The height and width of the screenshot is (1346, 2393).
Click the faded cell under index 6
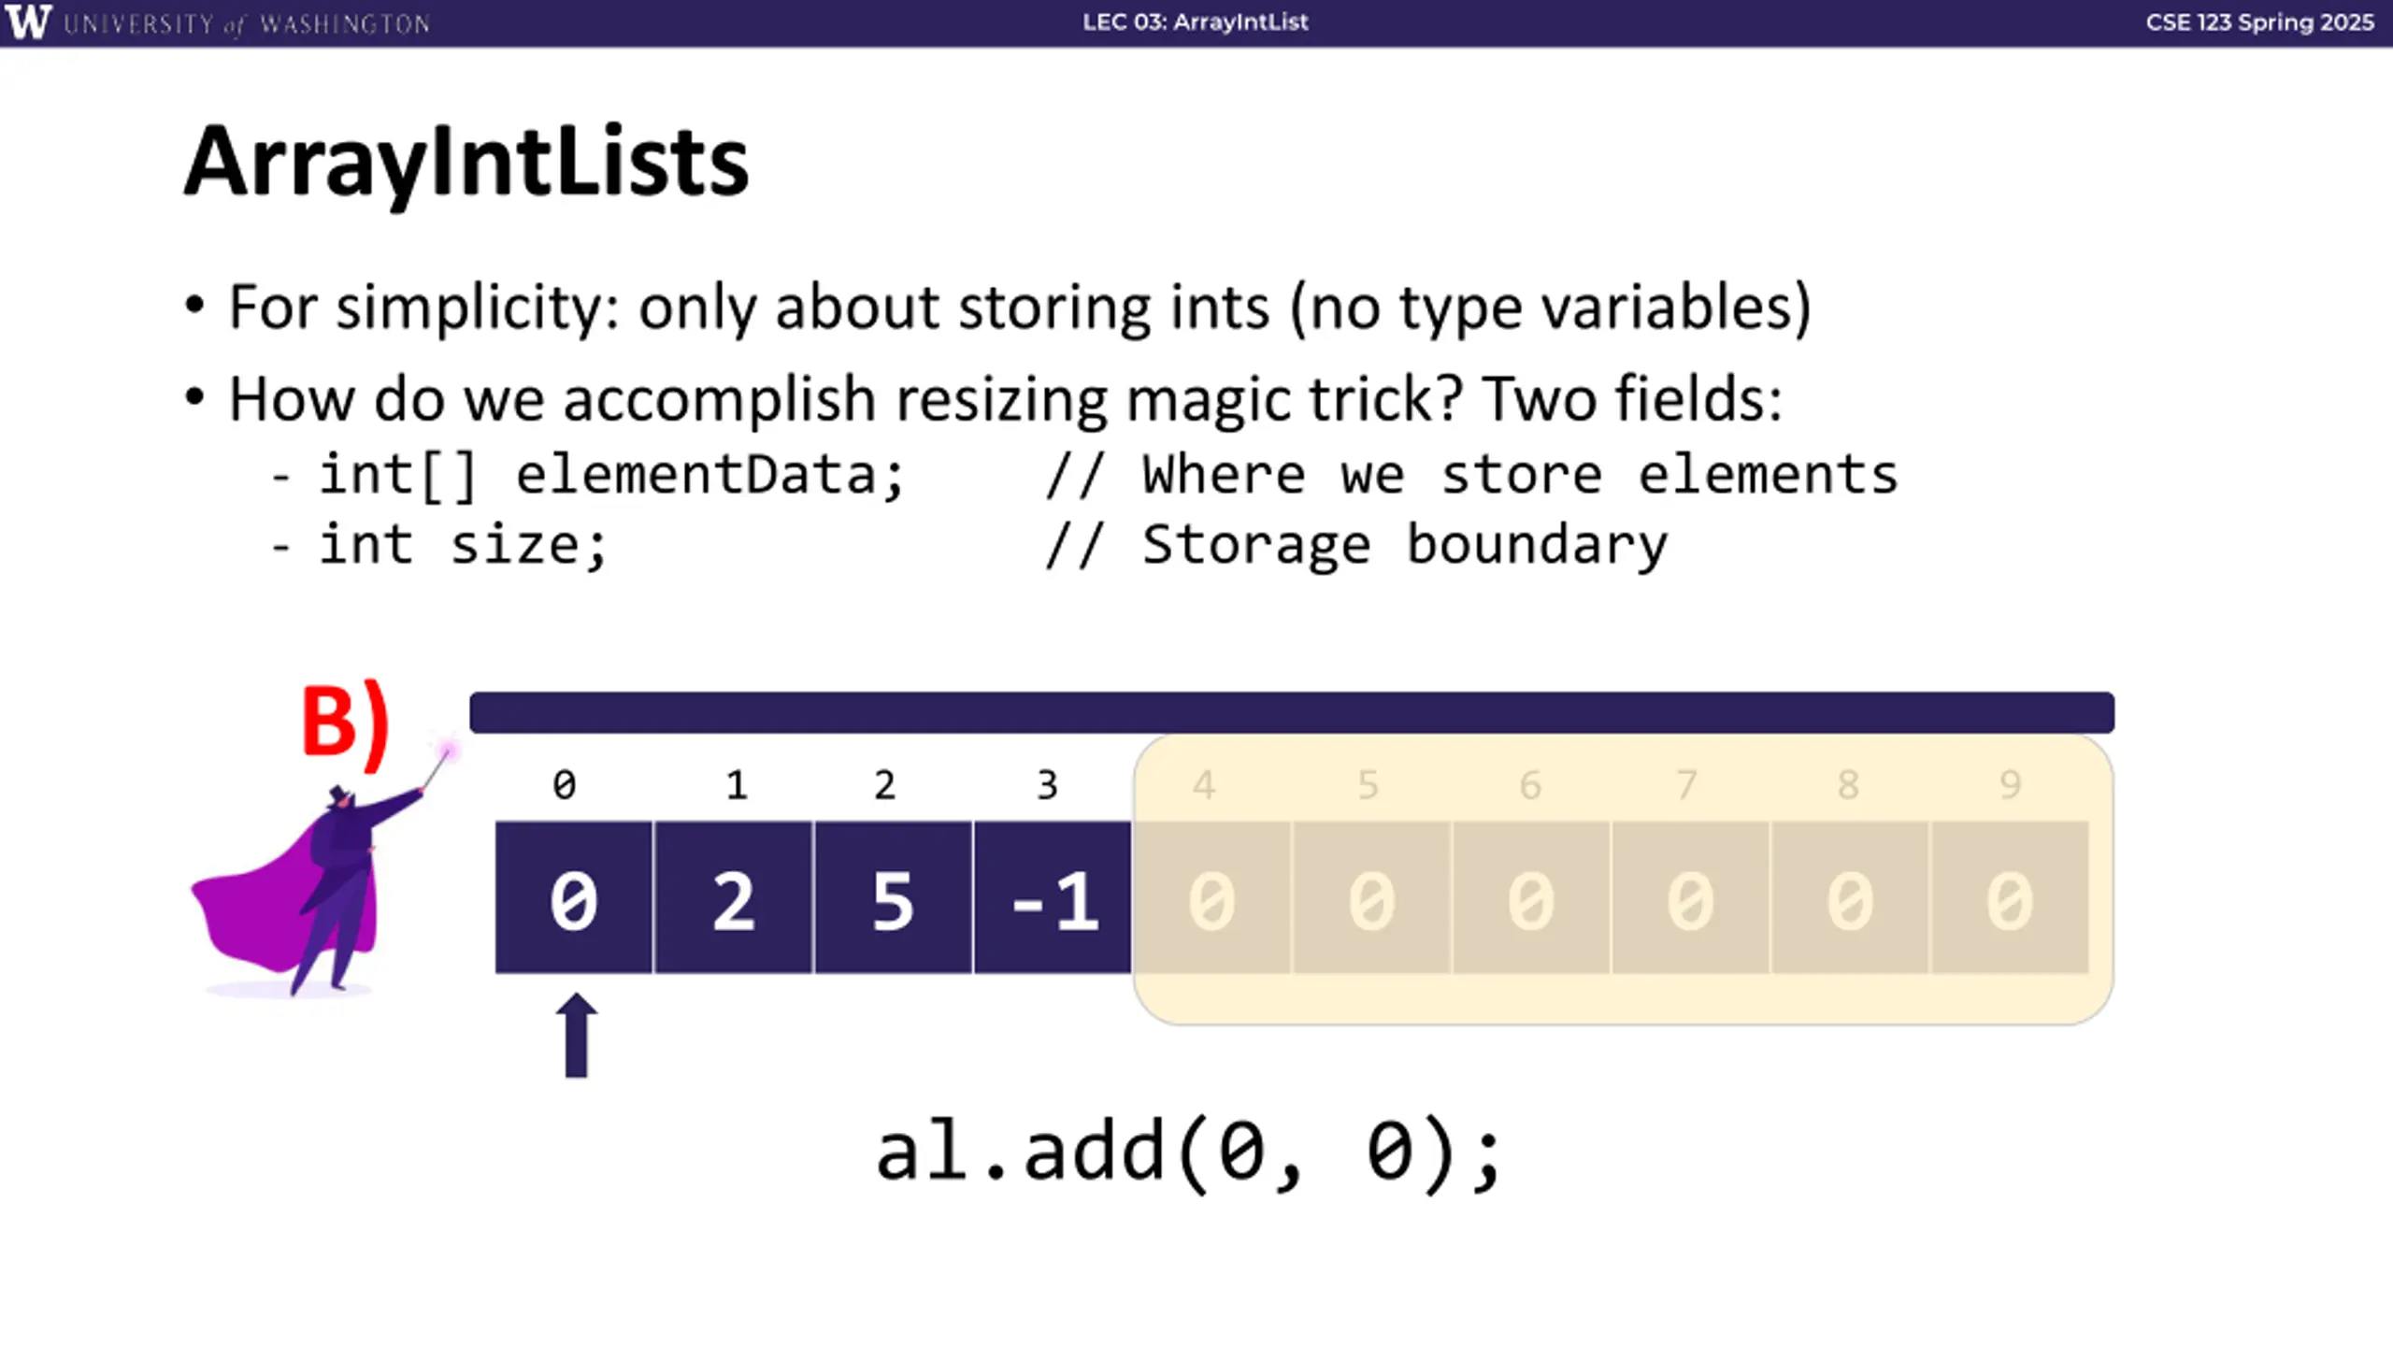click(1531, 897)
